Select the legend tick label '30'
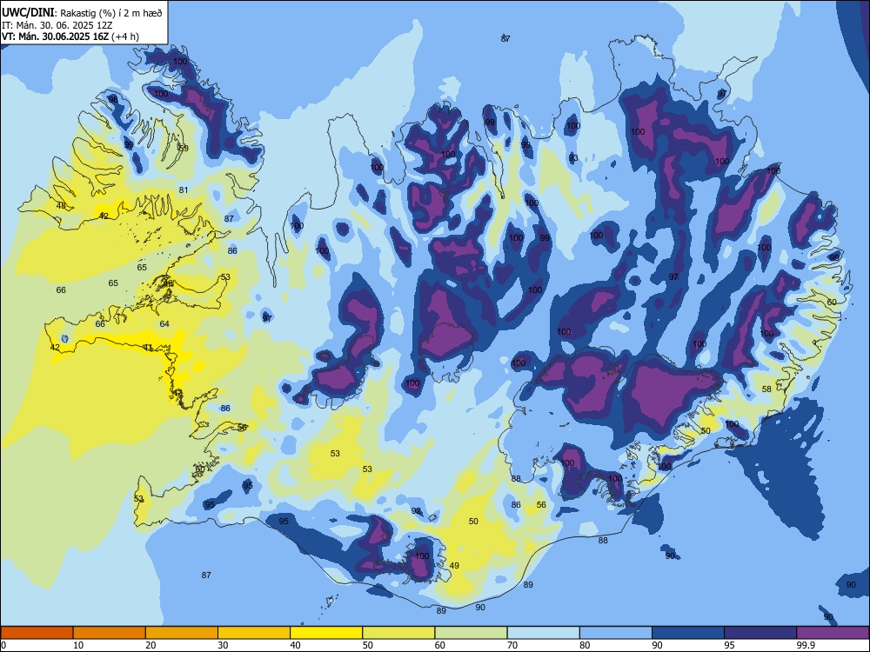 [x=223, y=645]
